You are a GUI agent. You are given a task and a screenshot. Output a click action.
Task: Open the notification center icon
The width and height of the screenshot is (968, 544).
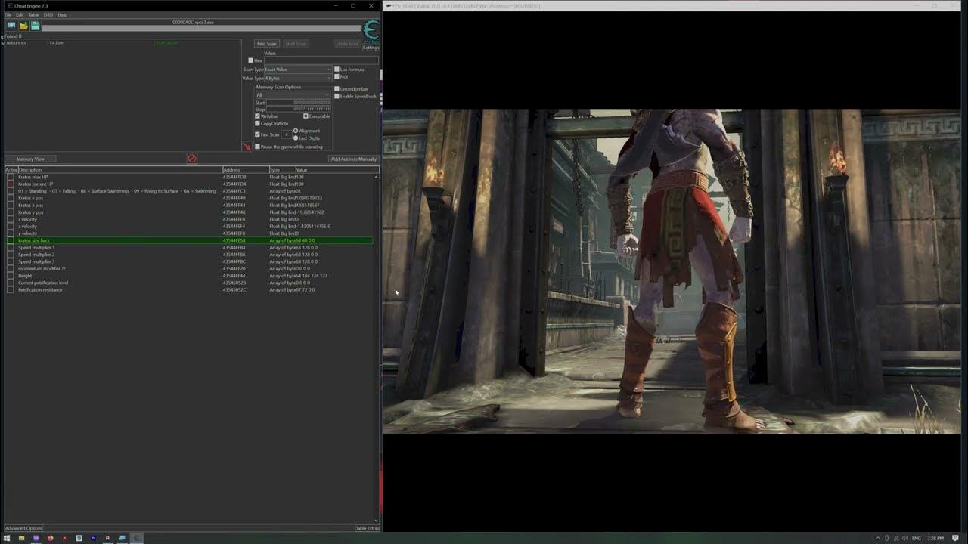coord(955,538)
